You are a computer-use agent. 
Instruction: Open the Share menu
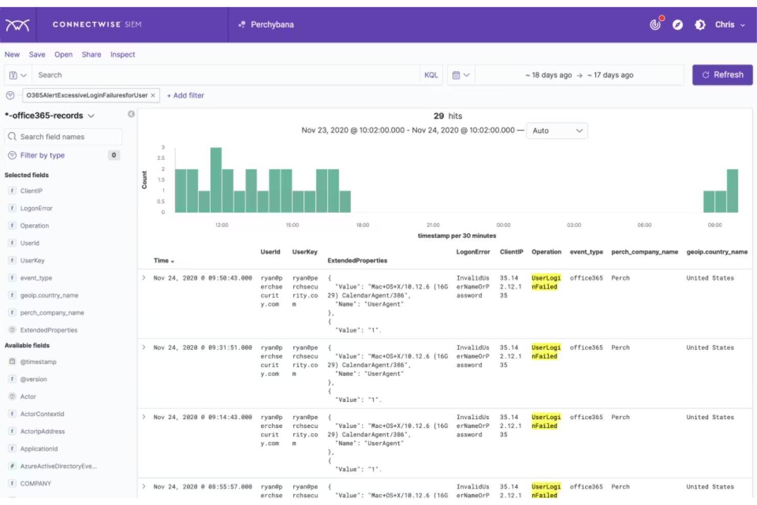91,54
